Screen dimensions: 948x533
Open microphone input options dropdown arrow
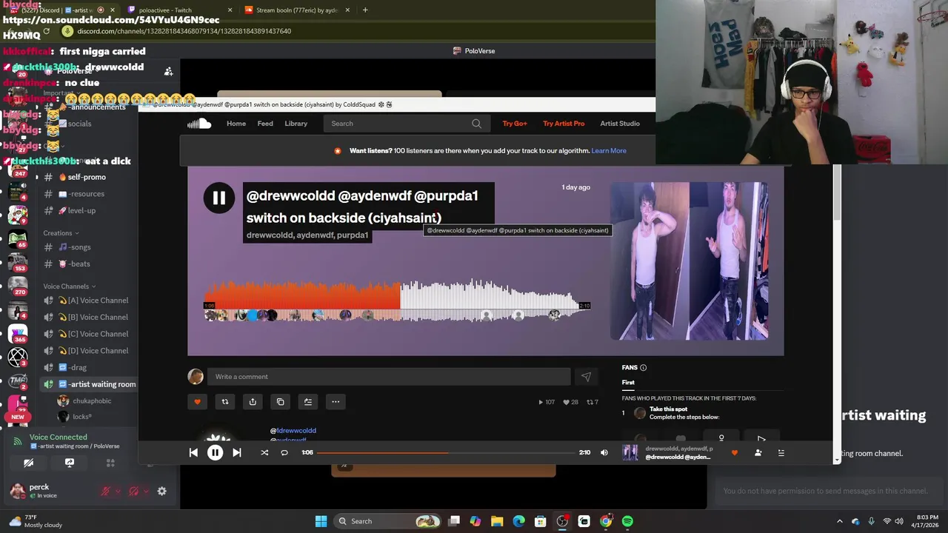click(118, 492)
